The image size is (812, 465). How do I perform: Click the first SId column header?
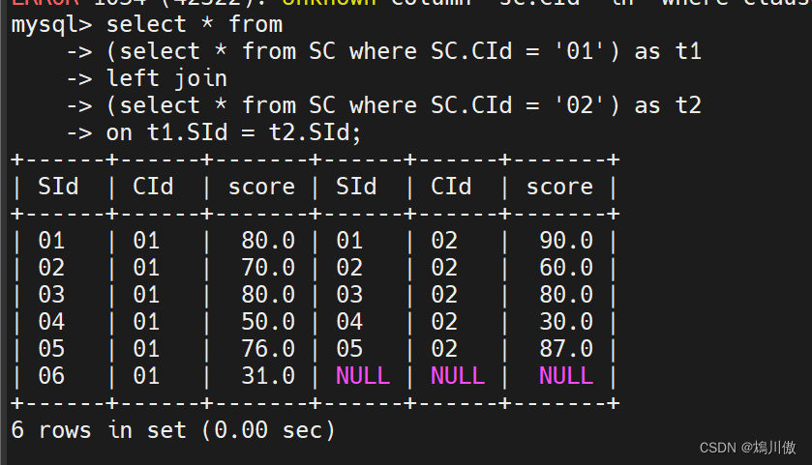[59, 187]
